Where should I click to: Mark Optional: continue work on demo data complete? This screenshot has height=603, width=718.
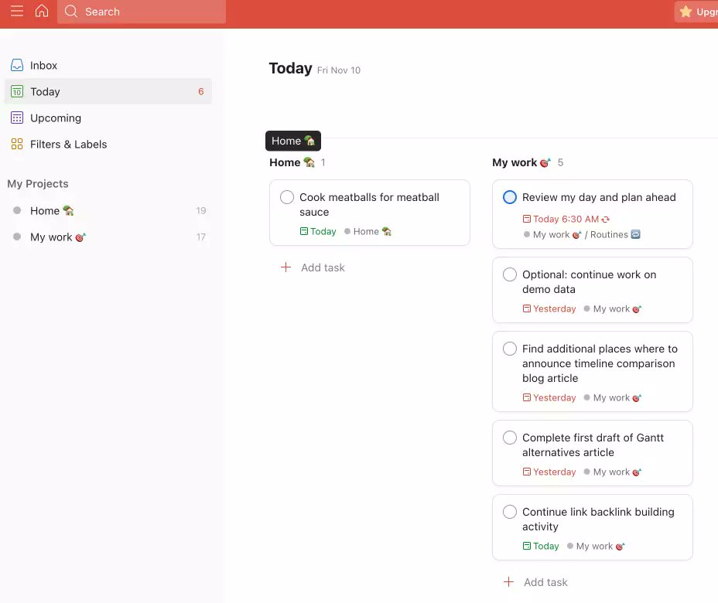coord(510,274)
